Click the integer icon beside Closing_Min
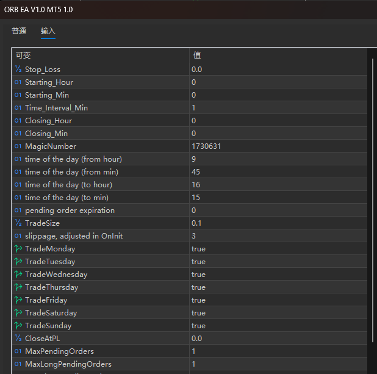Screen dimensions: 377x374 point(18,133)
